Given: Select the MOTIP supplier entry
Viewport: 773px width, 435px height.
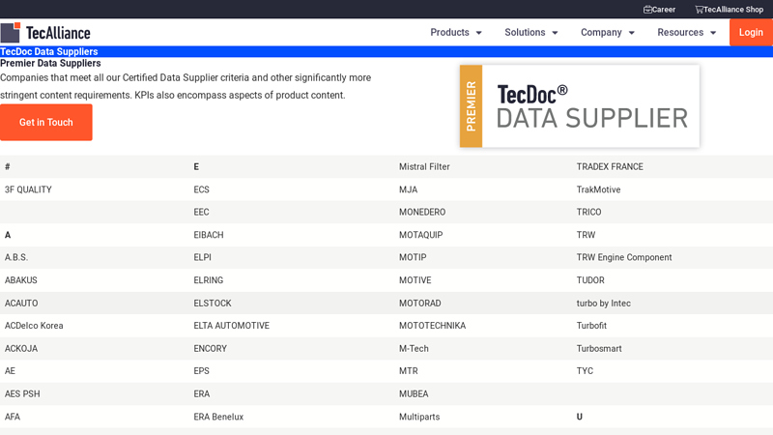Looking at the screenshot, I should 413,257.
